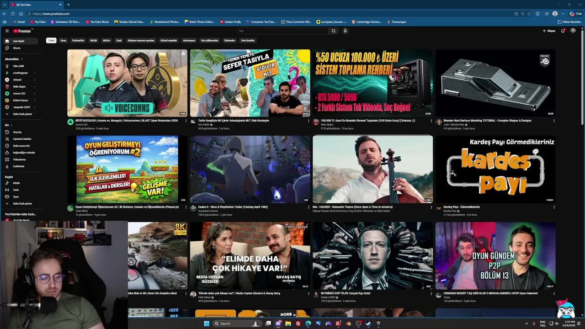The width and height of the screenshot is (585, 329).
Task: Open the Utku Çelik subscription channel
Action: (21, 66)
